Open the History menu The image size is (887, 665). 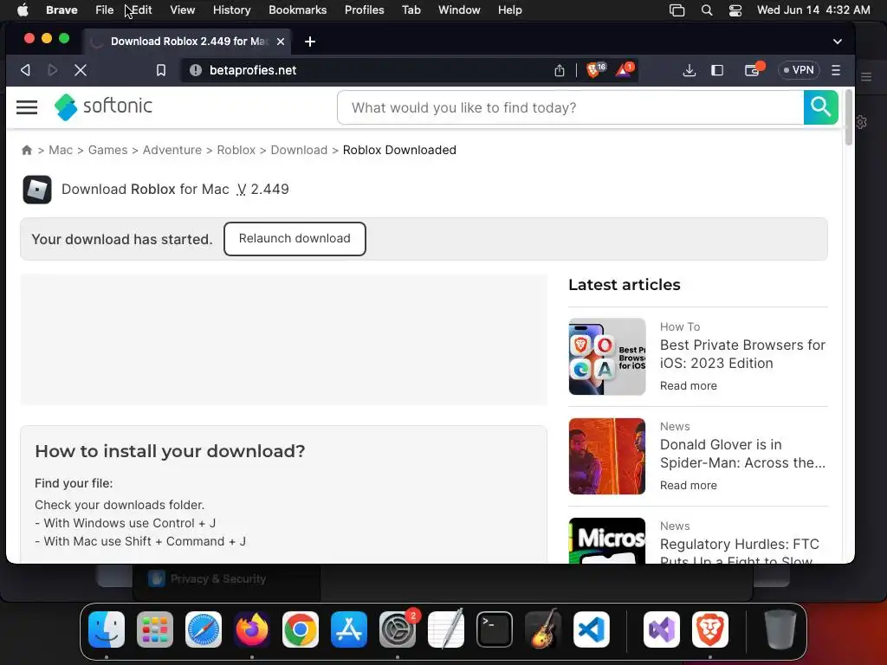[231, 10]
